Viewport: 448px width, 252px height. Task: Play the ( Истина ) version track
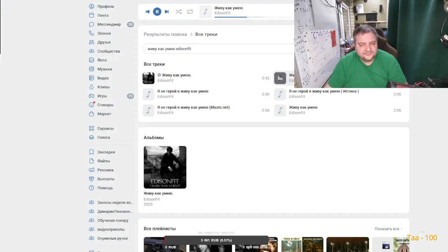(x=338, y=94)
